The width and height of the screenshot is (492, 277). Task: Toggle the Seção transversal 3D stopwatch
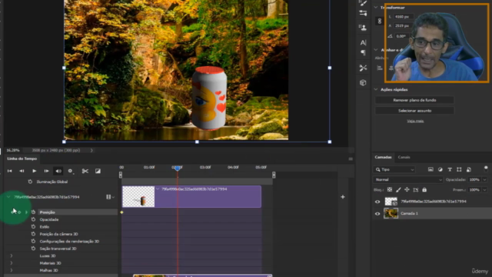[33, 249]
